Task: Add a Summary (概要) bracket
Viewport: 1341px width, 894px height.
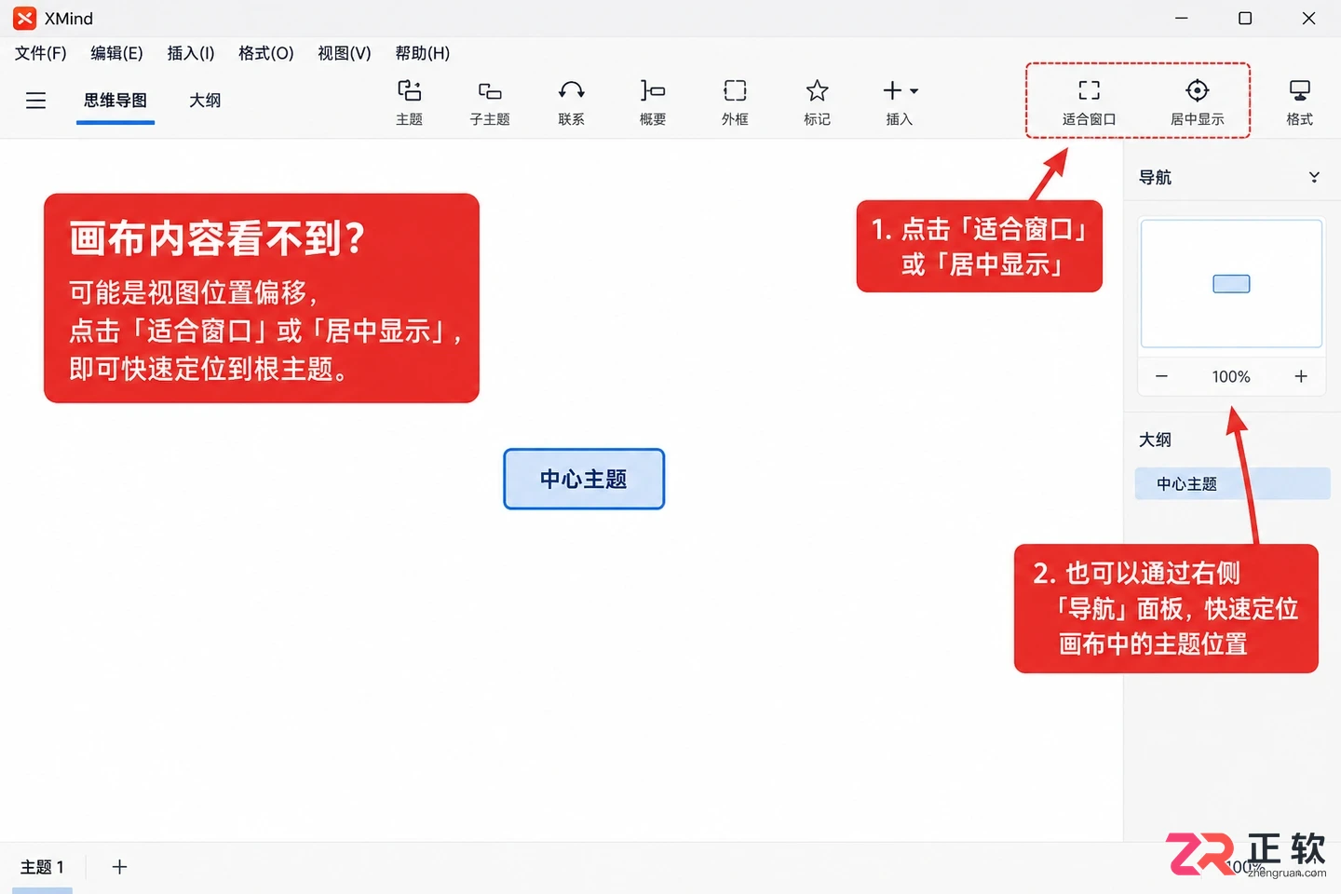Action: [x=653, y=102]
